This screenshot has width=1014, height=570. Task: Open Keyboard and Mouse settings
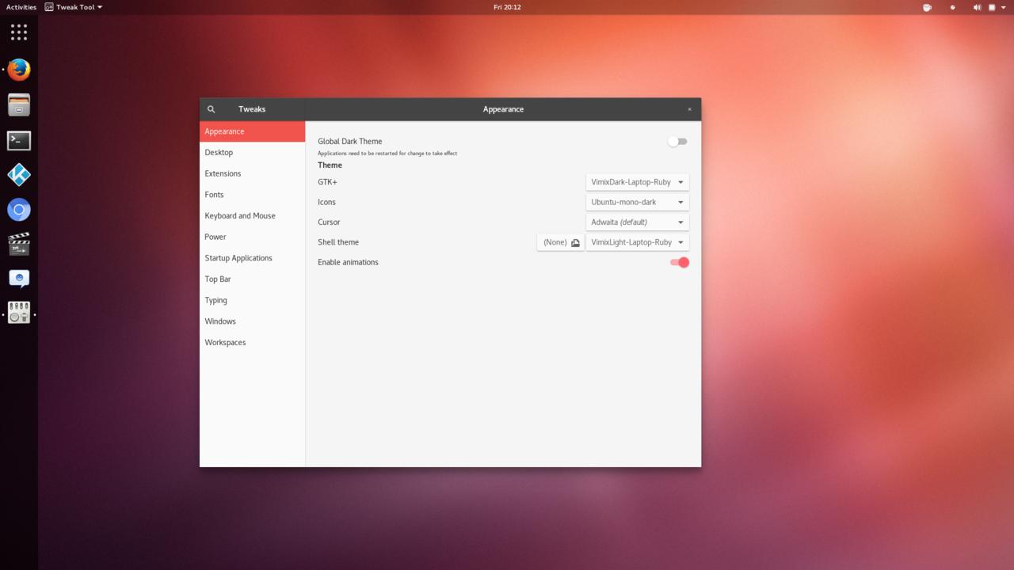(x=252, y=215)
